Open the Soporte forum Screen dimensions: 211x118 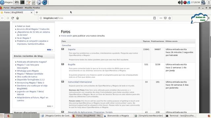pyautogui.click(x=72, y=49)
